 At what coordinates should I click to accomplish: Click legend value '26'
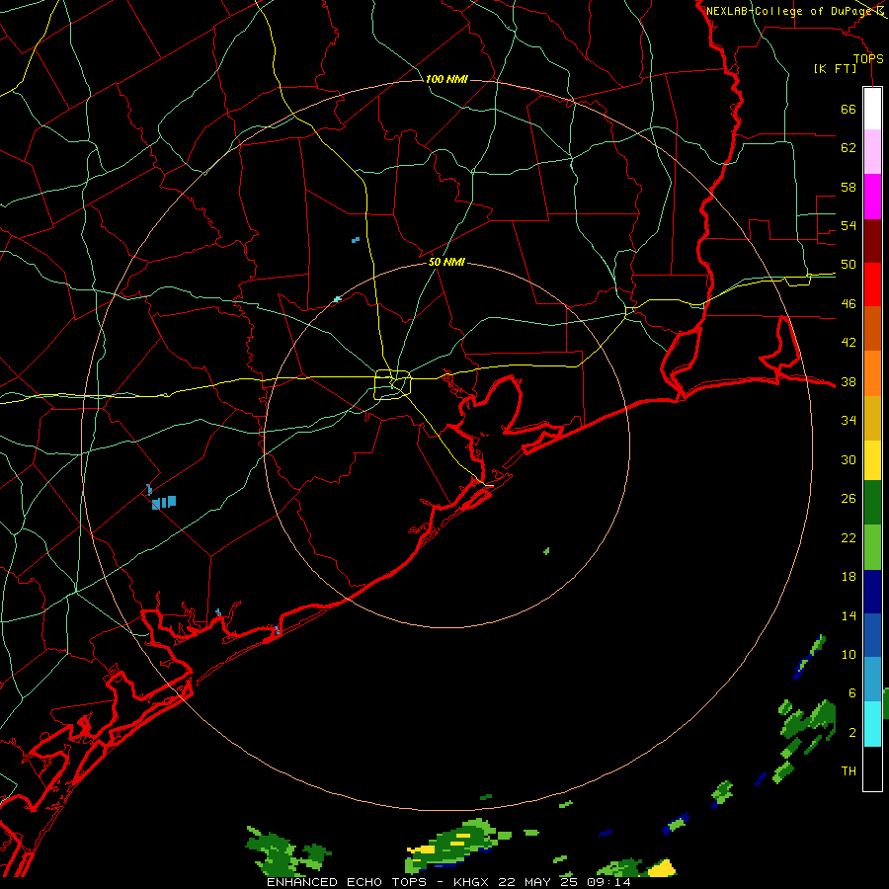pos(849,499)
